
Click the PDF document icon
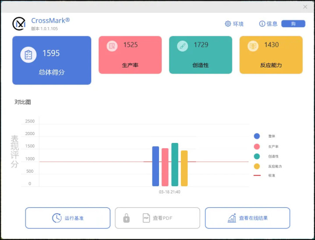[x=146, y=218]
